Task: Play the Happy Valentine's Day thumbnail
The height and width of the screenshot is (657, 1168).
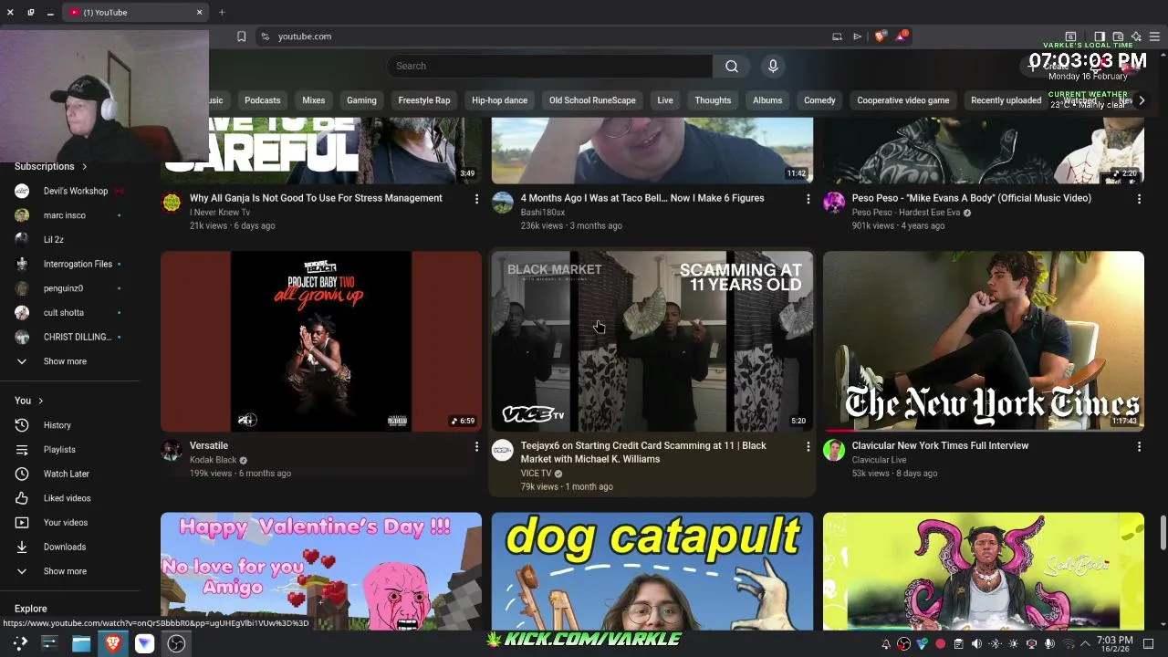Action: (321, 571)
